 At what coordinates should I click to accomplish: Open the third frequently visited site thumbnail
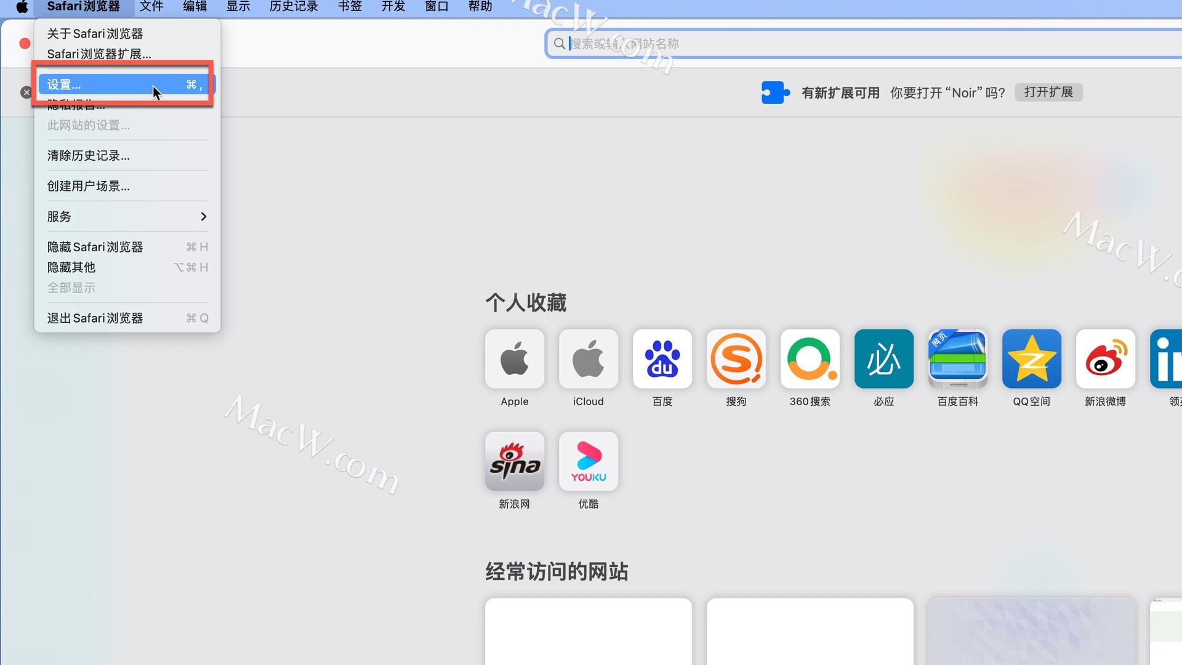coord(1032,631)
